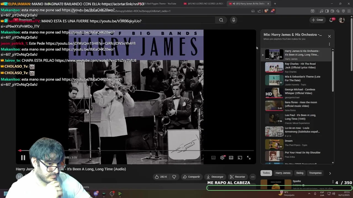Open the 22:15 clock and calendar
The height and width of the screenshot is (198, 353).
point(344,194)
